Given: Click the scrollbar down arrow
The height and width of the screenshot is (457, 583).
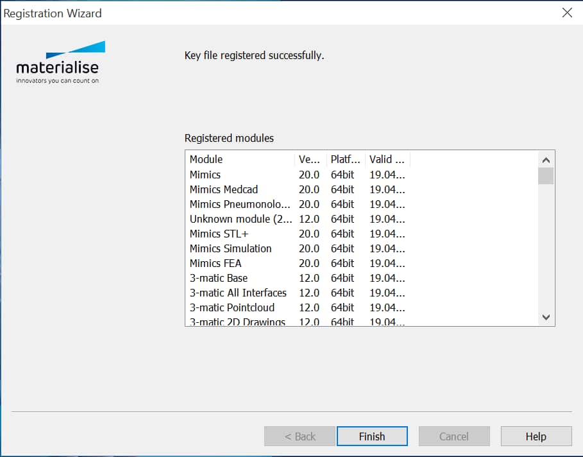Looking at the screenshot, I should point(546,317).
